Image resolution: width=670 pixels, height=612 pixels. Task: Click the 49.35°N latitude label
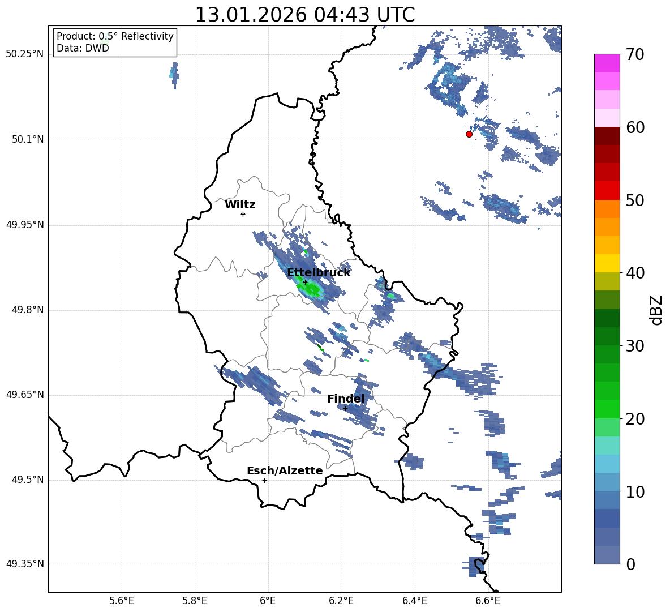point(24,564)
